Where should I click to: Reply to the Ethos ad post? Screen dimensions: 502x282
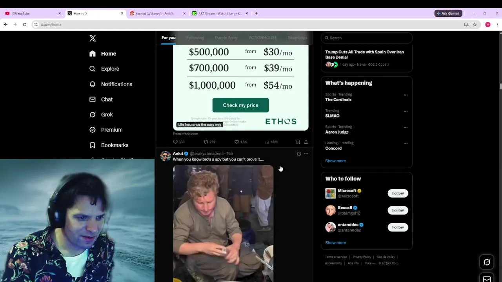(178, 142)
